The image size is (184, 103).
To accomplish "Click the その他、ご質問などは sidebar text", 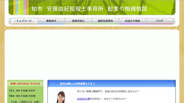I will (25, 102).
